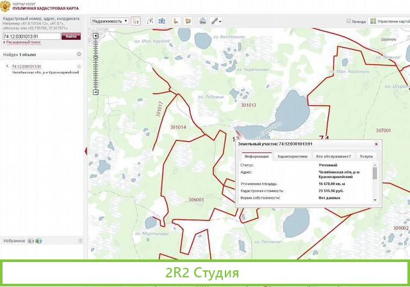The image size is (410, 287).
Task: Toggle the Легенда checkbox
Action: tap(348, 21)
